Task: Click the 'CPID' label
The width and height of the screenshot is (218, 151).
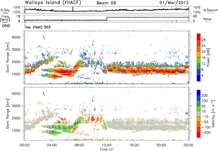Action: 6,26
